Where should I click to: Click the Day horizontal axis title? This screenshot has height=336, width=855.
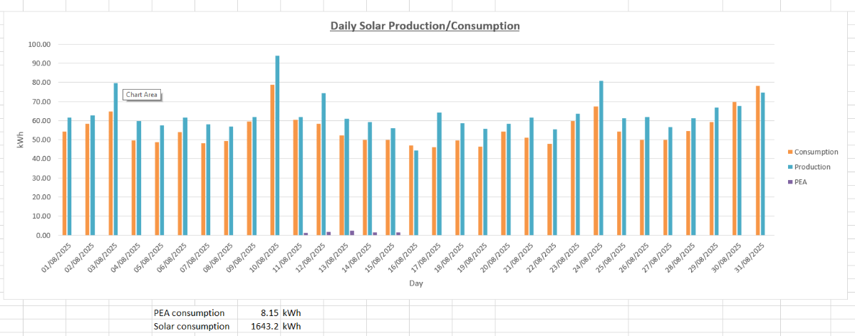click(x=417, y=283)
